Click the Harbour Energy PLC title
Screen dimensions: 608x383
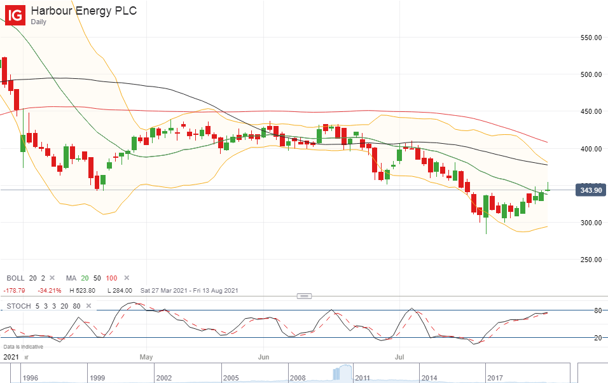84,10
